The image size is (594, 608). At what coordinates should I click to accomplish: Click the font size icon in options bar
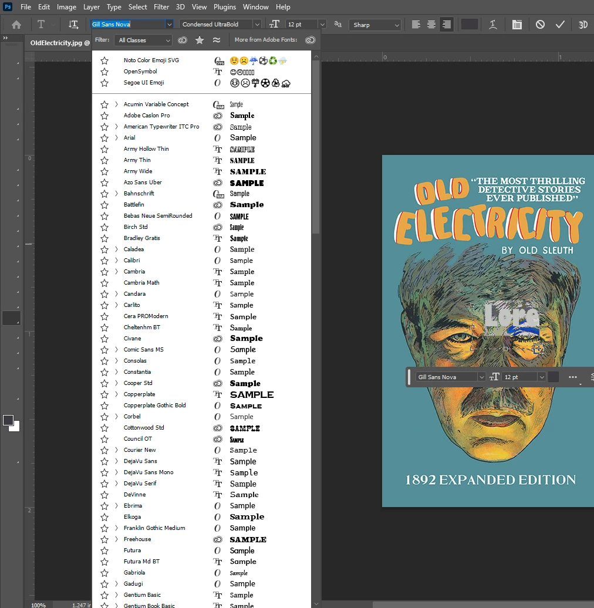[x=274, y=24]
